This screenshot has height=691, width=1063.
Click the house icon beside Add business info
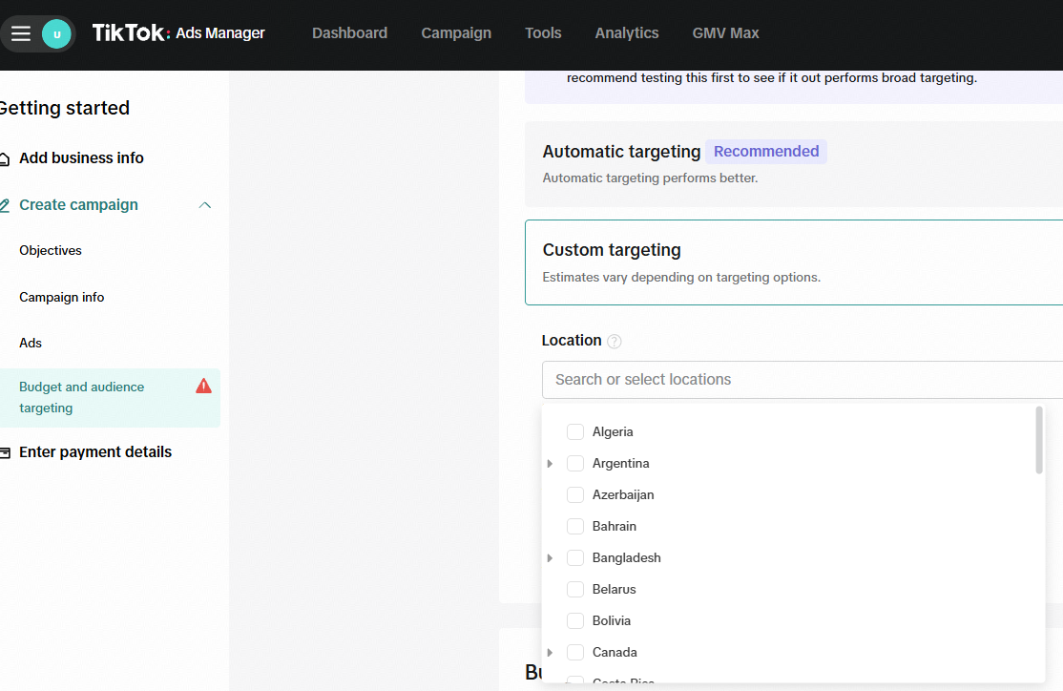(x=5, y=158)
